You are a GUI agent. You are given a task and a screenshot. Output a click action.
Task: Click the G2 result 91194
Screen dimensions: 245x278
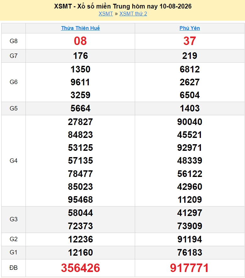pos(190,239)
